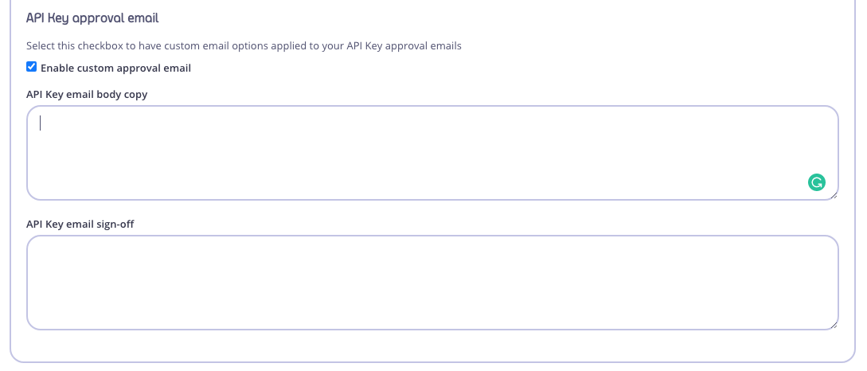Click the word 'Enable' beside the checkbox
The width and height of the screenshot is (867, 371).
coord(57,68)
